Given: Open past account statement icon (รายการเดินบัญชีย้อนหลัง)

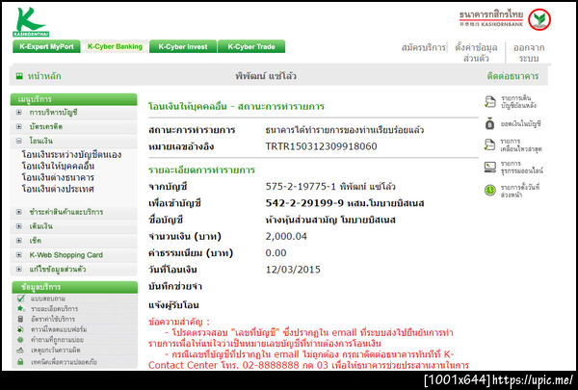Looking at the screenshot, I should pyautogui.click(x=490, y=102).
